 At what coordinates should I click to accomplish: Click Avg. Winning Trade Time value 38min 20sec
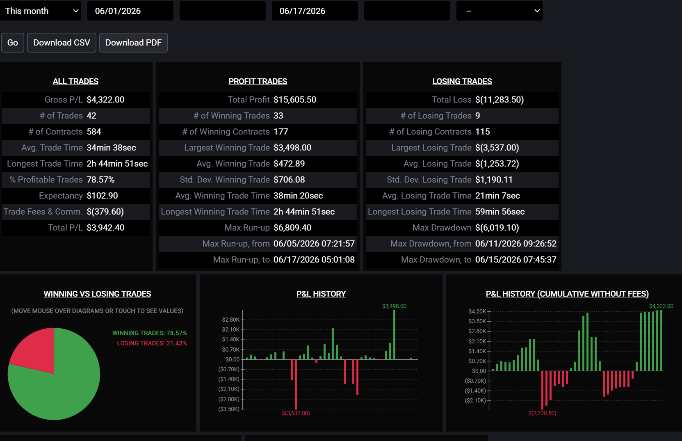(298, 196)
